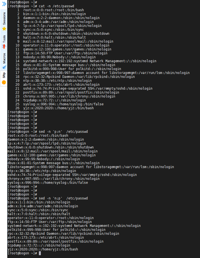Click the 'cat -n /etc/passwd' command line
Image resolution: width=200 pixels, height=258 pixels.
click(x=57, y=6)
